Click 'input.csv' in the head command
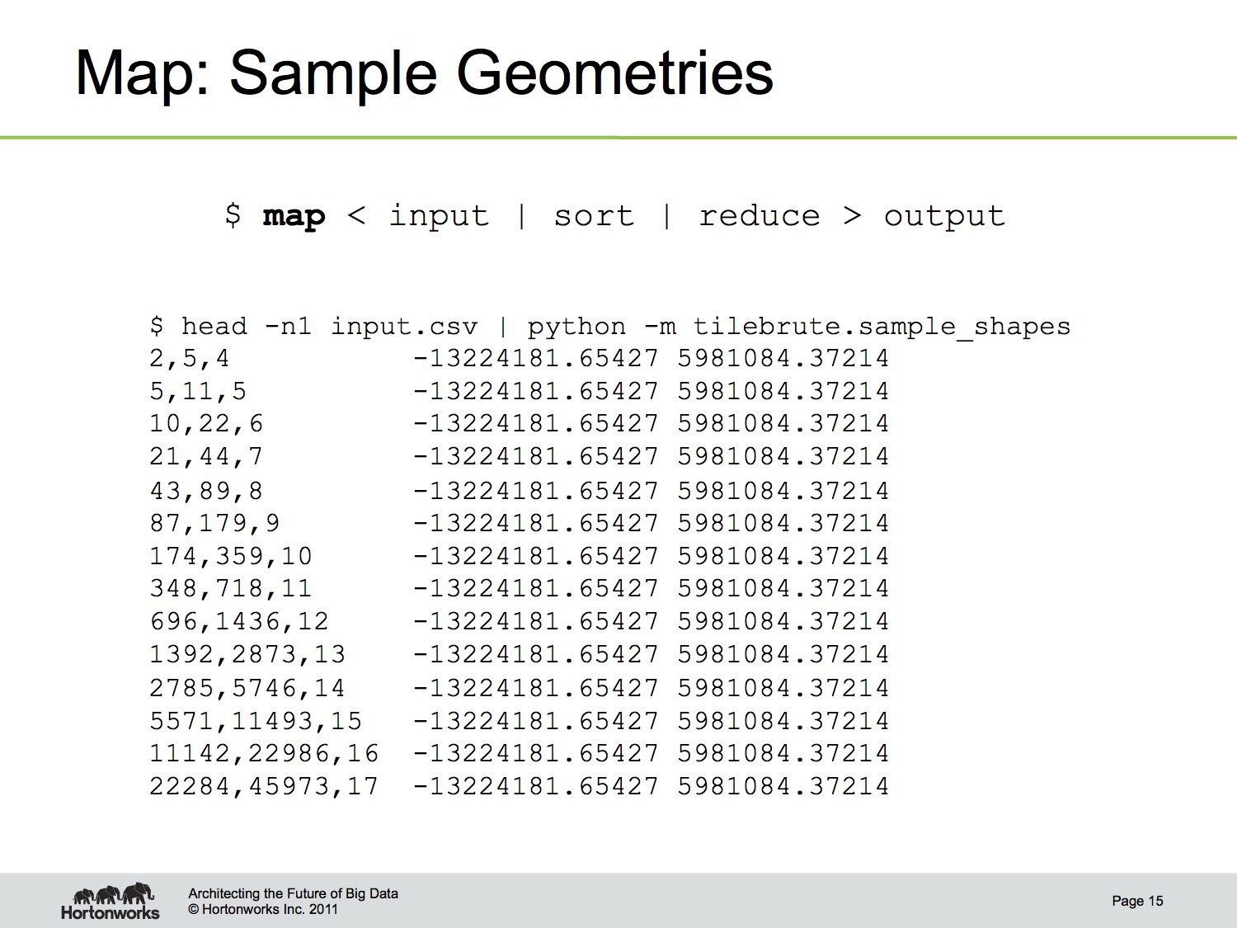 404,327
